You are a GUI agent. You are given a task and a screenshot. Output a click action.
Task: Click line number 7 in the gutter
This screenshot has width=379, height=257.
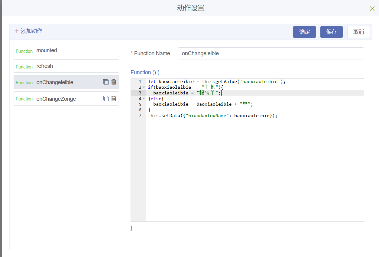tap(140, 116)
